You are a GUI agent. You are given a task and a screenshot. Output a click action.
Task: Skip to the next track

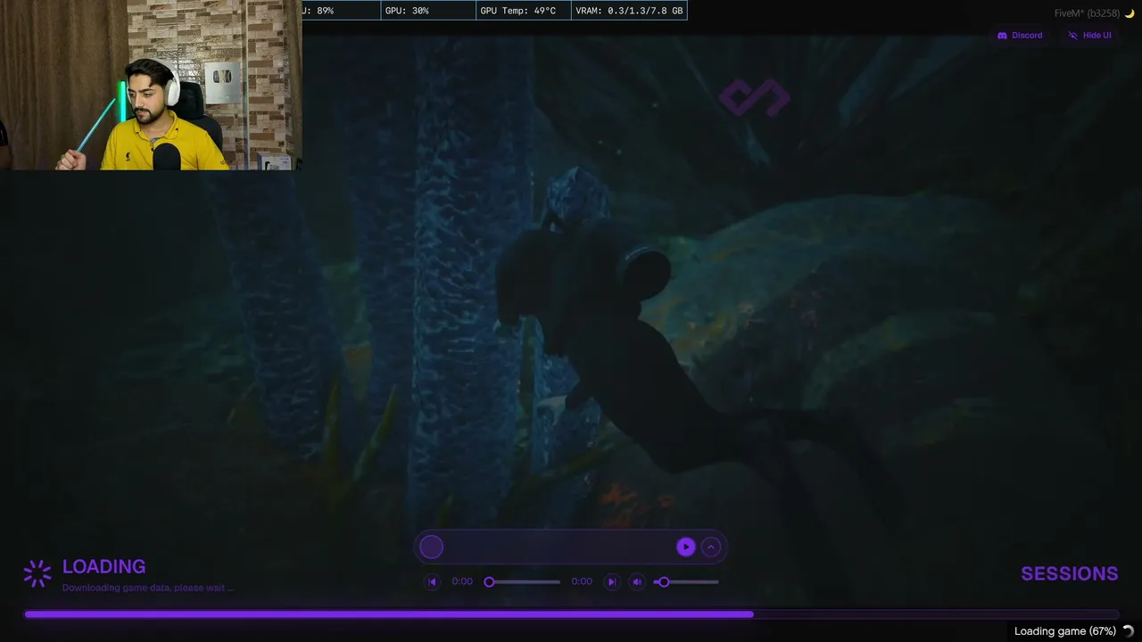coord(611,582)
